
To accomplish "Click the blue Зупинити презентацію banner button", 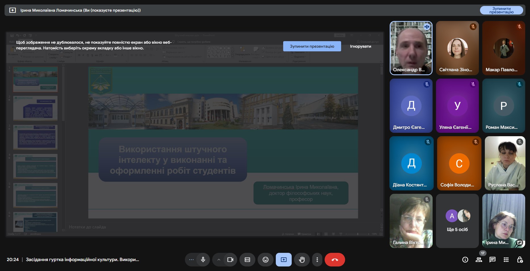I will pos(312,46).
